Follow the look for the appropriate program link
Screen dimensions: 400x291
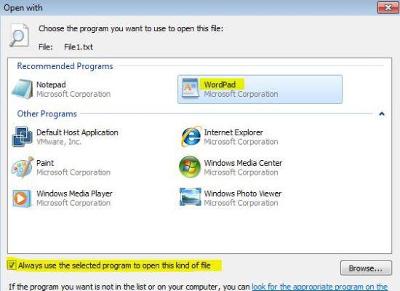pyautogui.click(x=320, y=287)
